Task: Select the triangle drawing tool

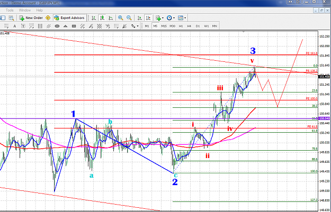Action: click(x=66, y=26)
